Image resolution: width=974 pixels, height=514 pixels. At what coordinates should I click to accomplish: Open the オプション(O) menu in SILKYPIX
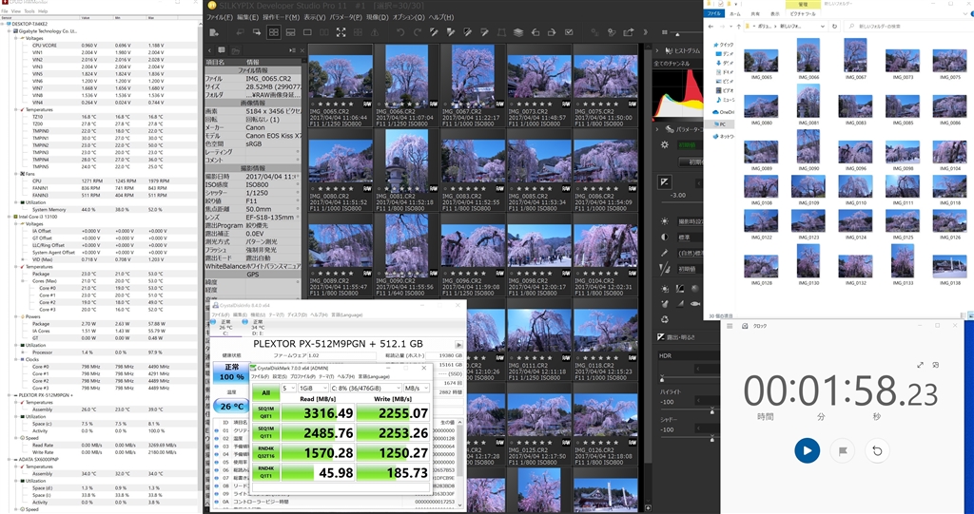click(409, 17)
